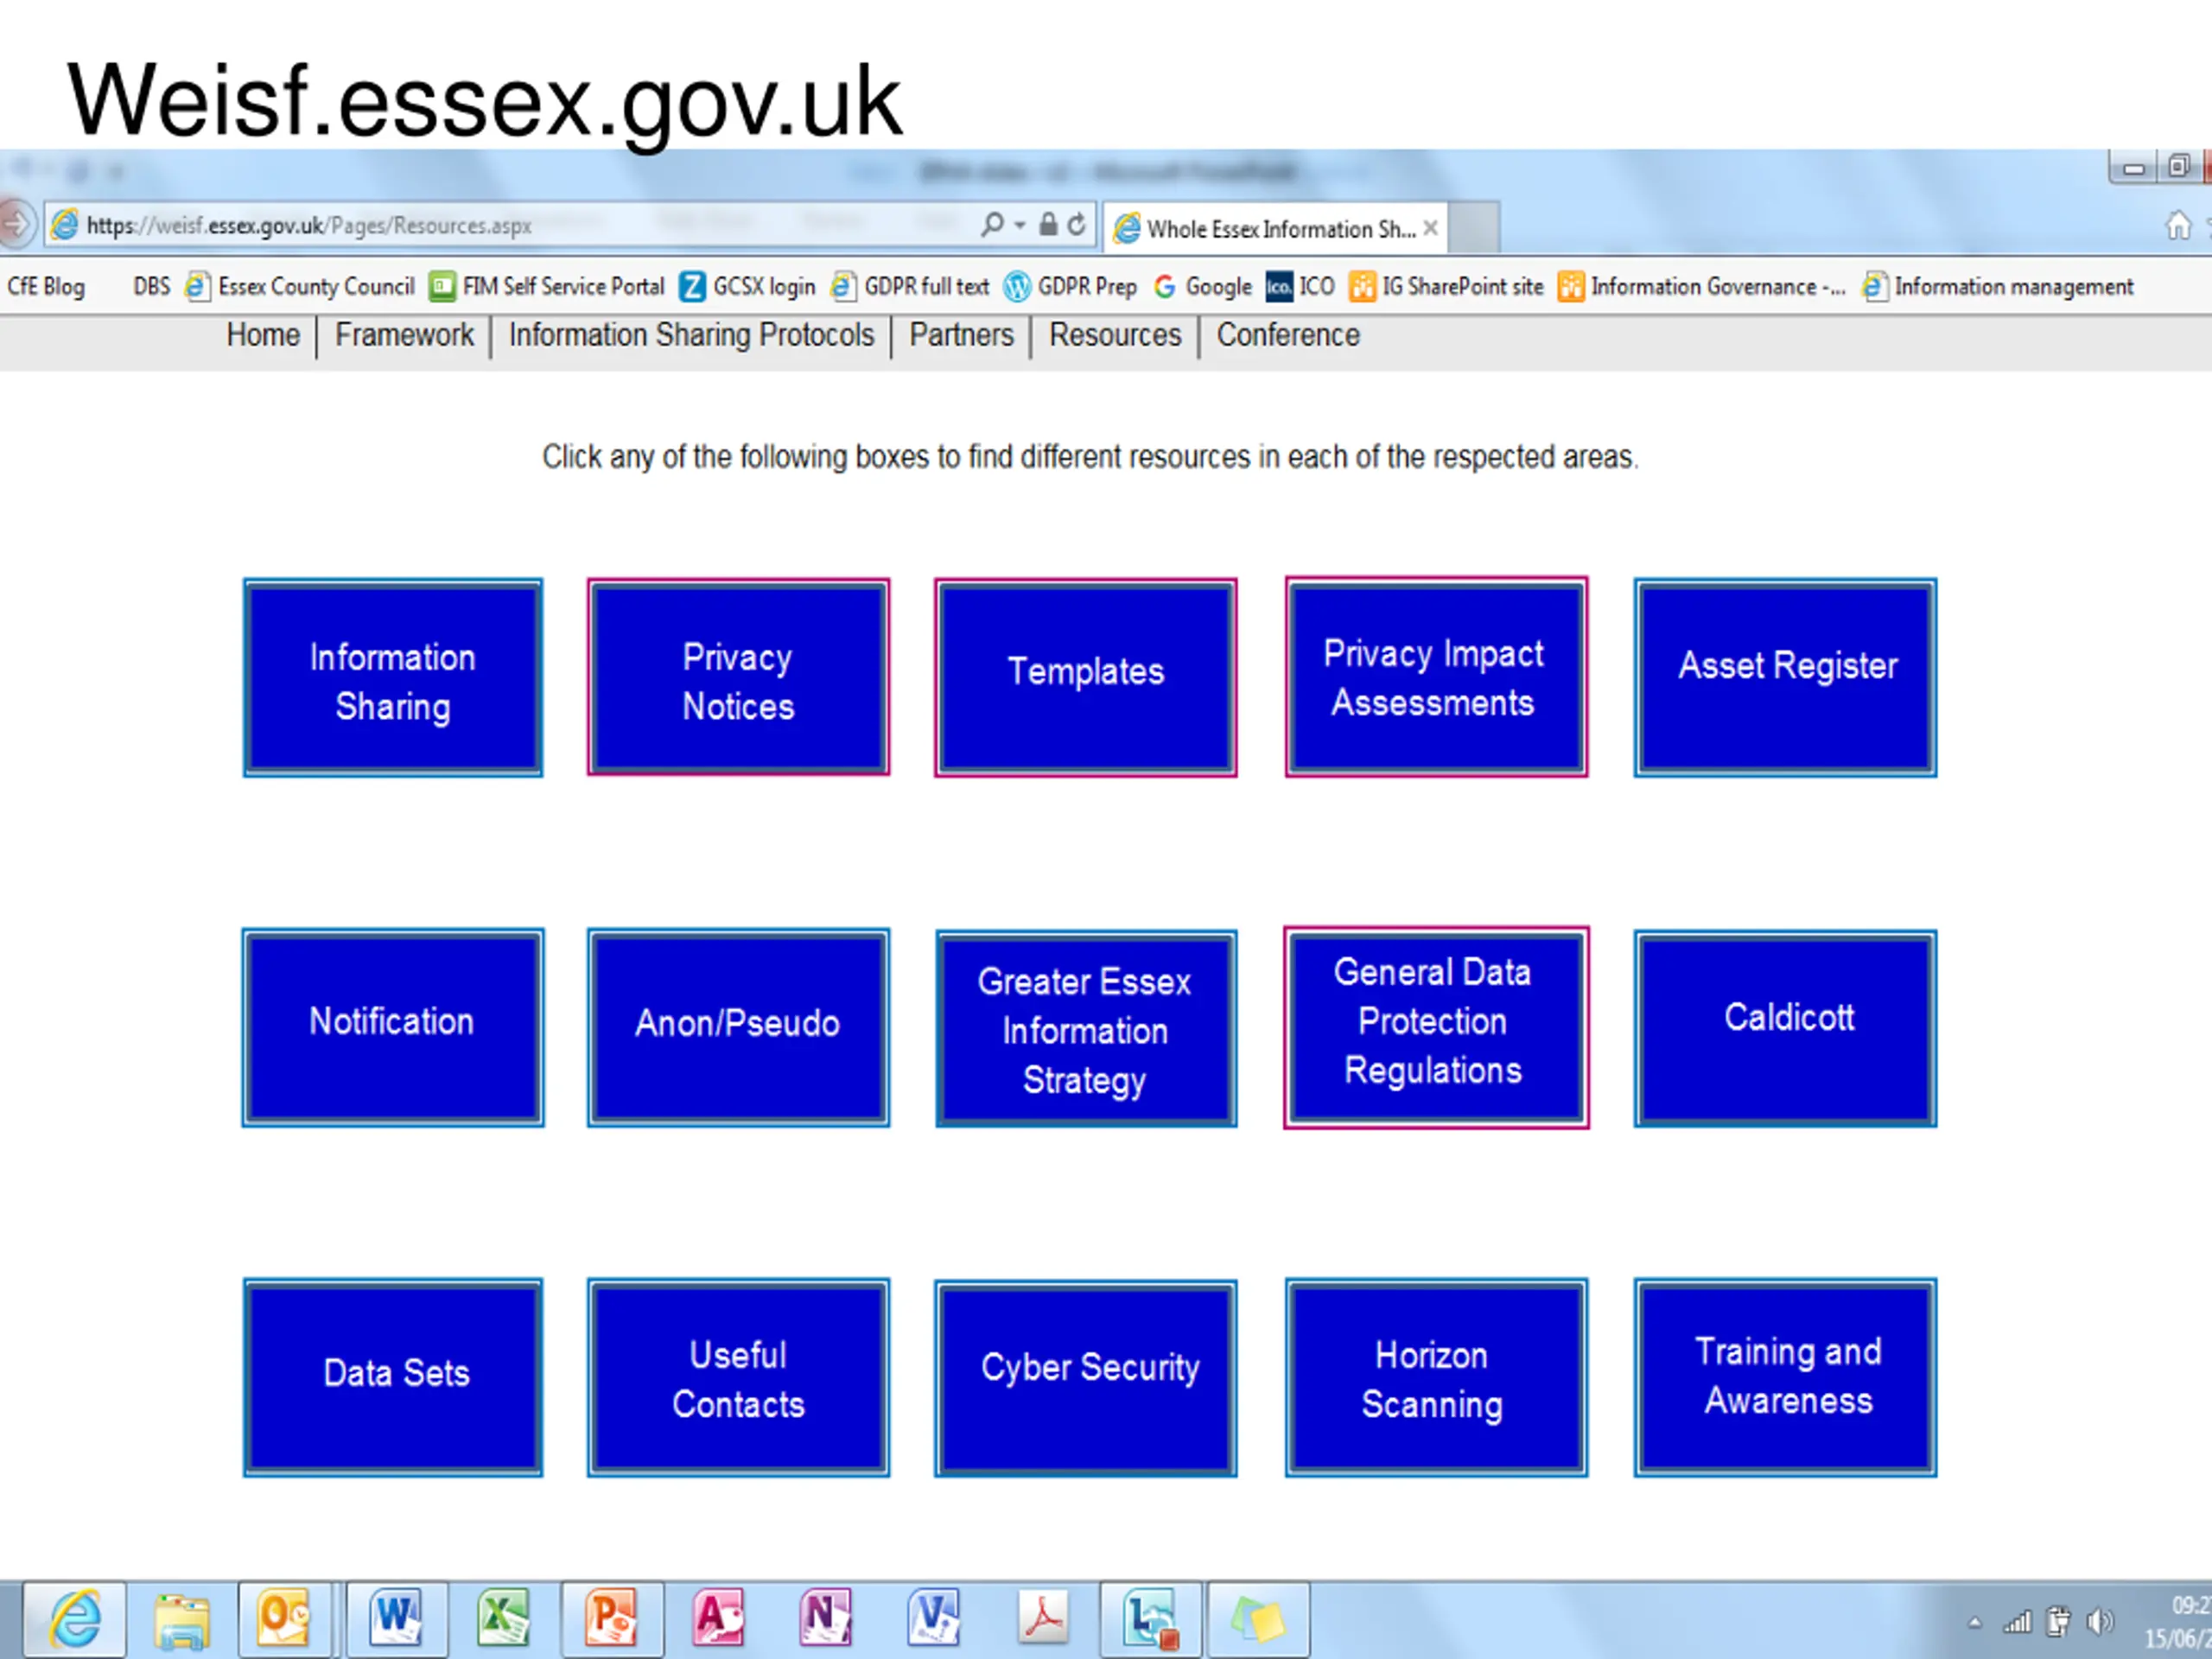Viewport: 2212px width, 1659px height.
Task: Open Framework navigation item
Action: pos(404,335)
